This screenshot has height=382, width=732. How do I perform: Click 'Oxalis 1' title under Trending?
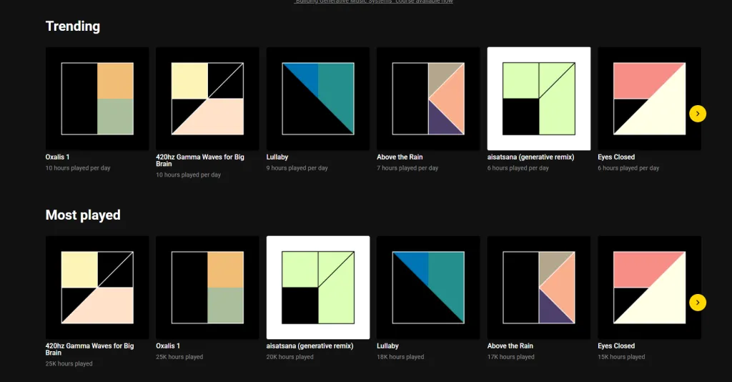pyautogui.click(x=57, y=157)
